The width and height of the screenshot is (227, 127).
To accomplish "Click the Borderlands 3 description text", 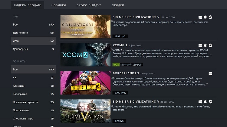I will coord(159,82).
